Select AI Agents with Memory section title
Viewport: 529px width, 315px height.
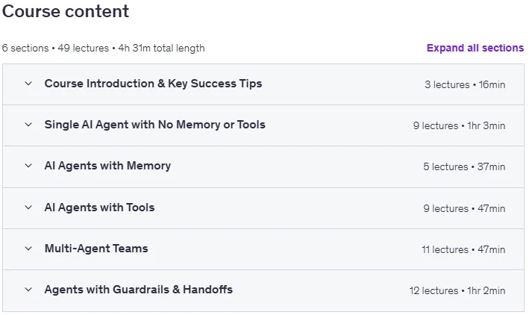pyautogui.click(x=107, y=166)
